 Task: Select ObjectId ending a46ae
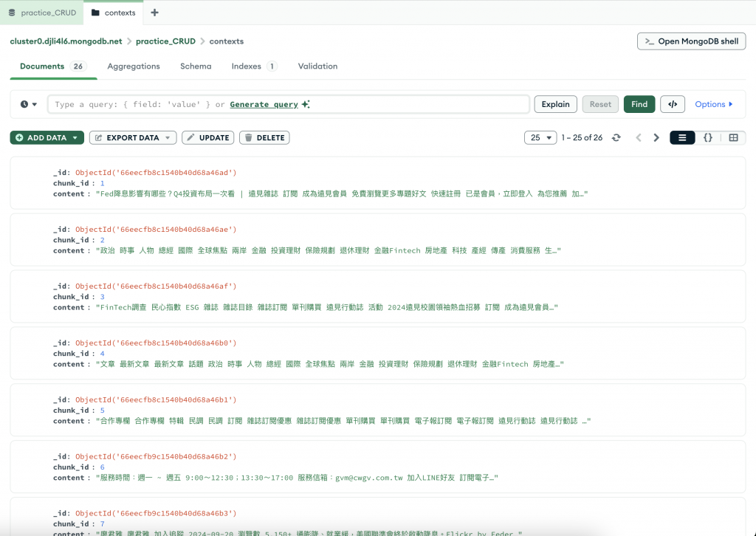tap(156, 230)
